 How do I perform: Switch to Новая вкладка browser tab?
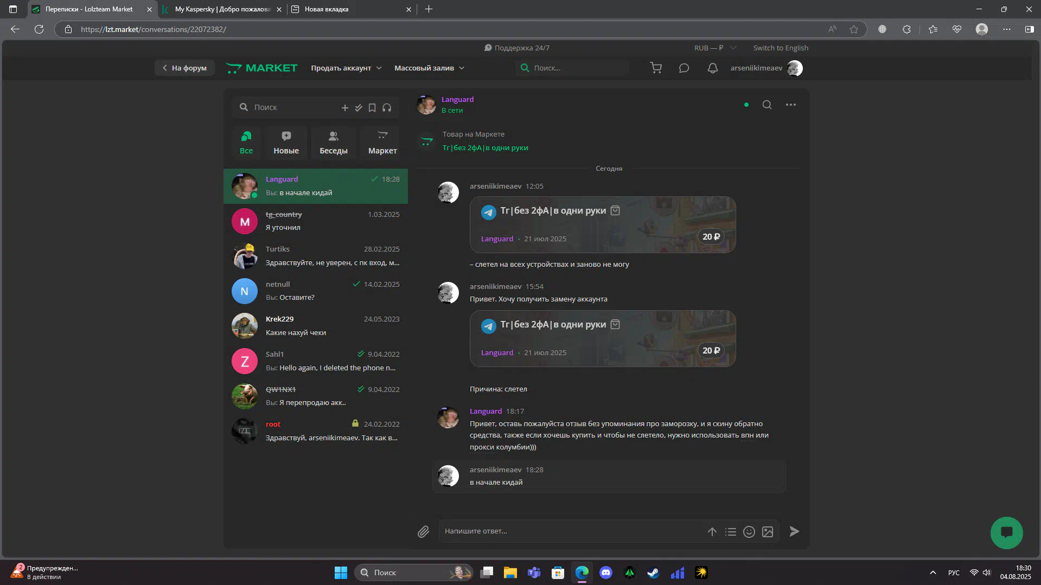click(352, 9)
